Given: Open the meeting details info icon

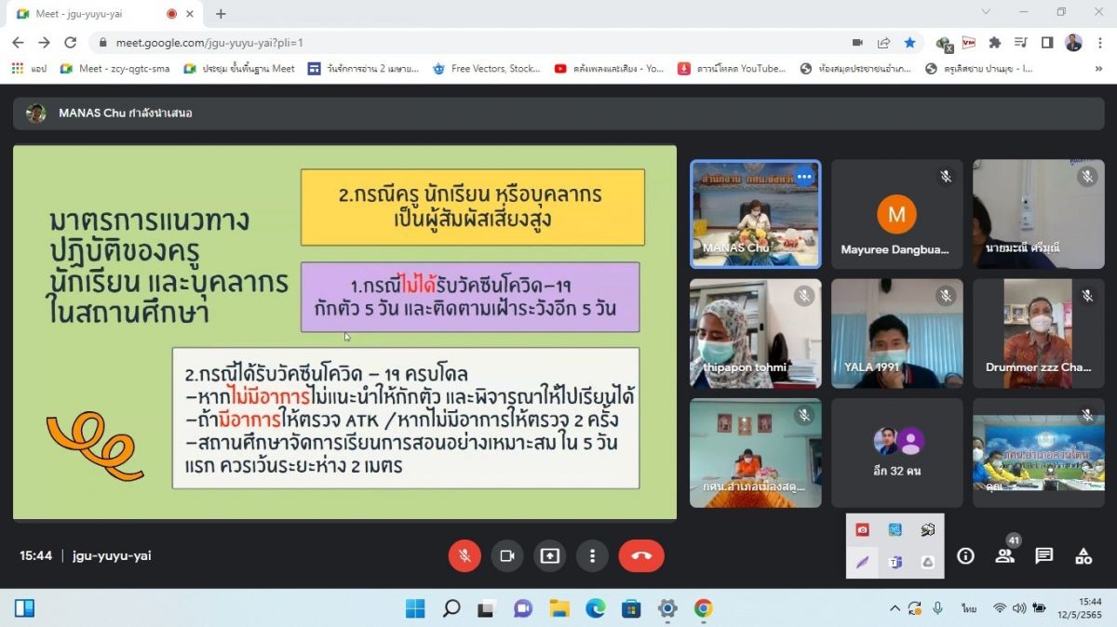Looking at the screenshot, I should 965,556.
